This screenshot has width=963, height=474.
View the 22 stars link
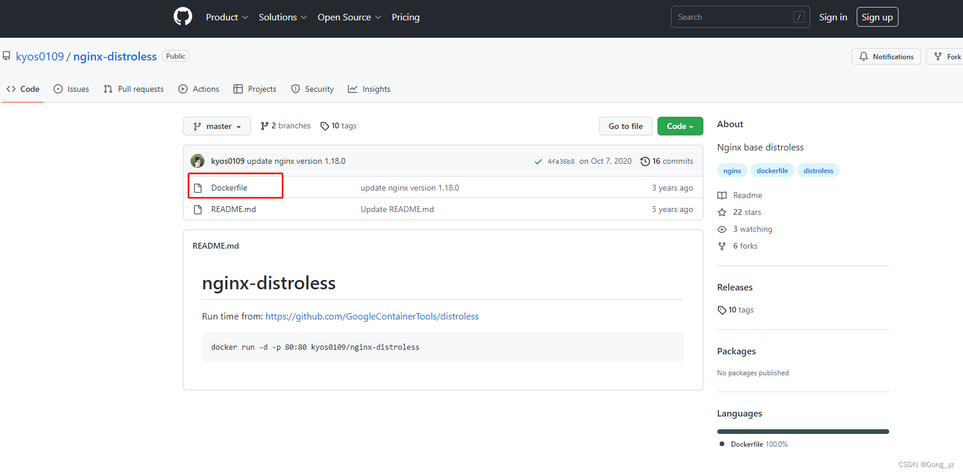click(x=739, y=212)
